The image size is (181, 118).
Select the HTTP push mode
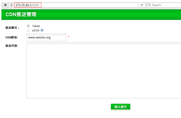point(28,30)
